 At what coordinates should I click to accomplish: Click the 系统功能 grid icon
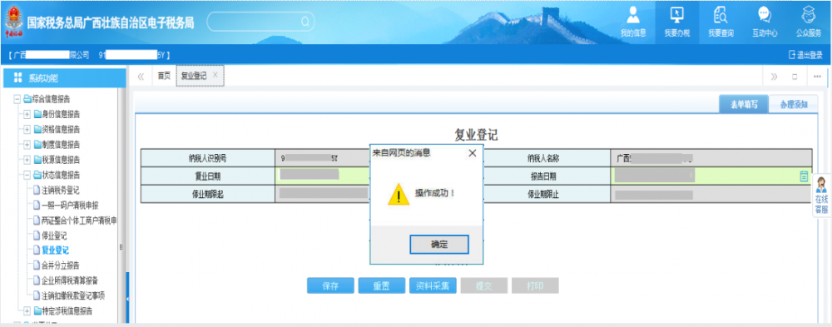(x=17, y=78)
